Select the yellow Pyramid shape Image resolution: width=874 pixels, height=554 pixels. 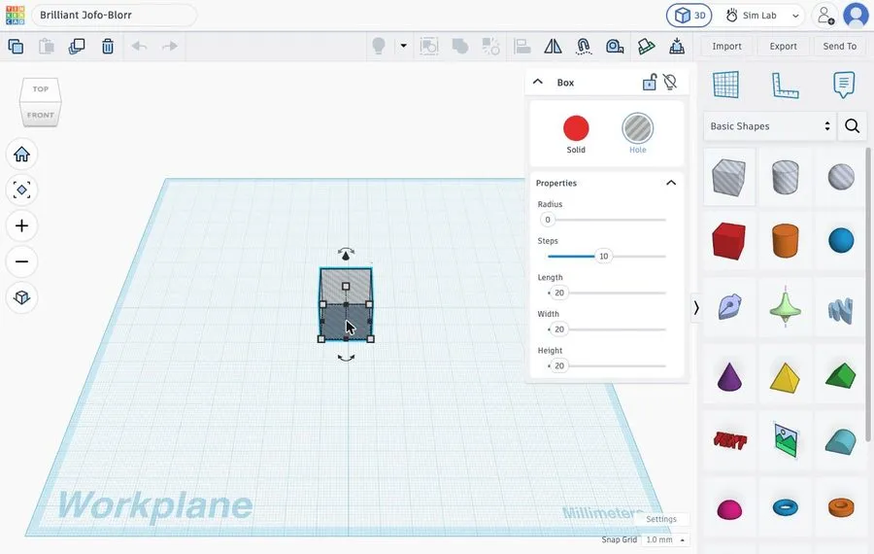[785, 376]
